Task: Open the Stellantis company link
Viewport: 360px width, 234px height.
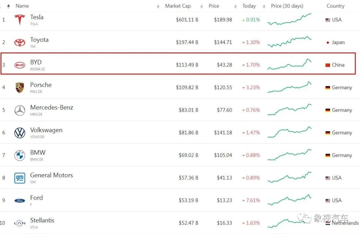Action: coord(42,220)
